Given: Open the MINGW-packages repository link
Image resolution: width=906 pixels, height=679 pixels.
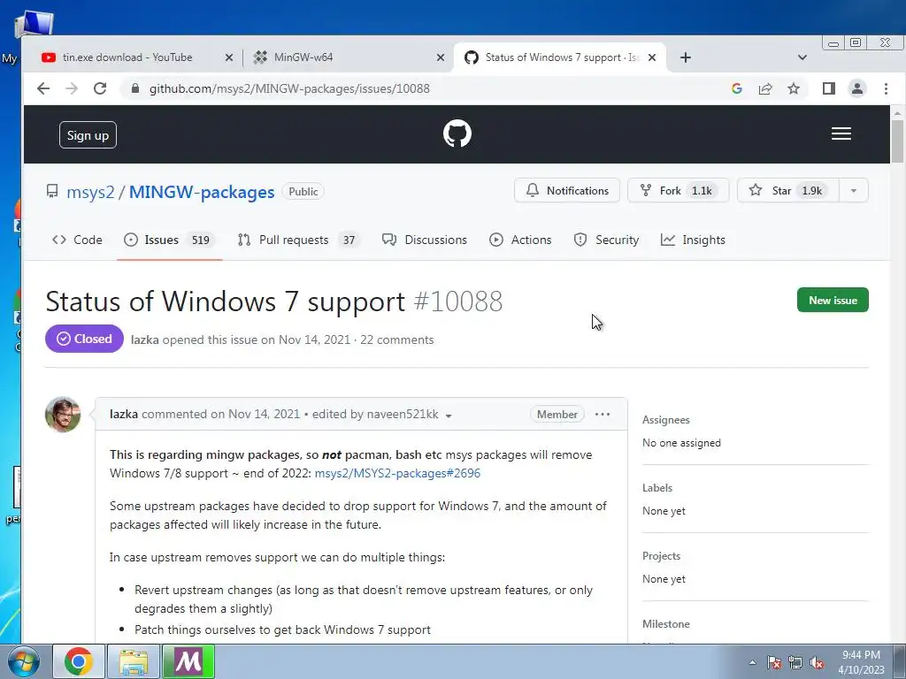Looking at the screenshot, I should coord(202,192).
